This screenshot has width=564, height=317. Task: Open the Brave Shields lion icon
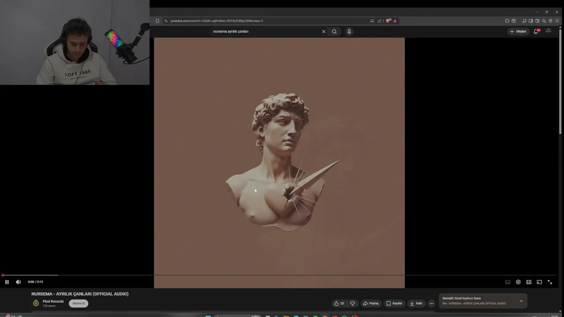coord(388,21)
